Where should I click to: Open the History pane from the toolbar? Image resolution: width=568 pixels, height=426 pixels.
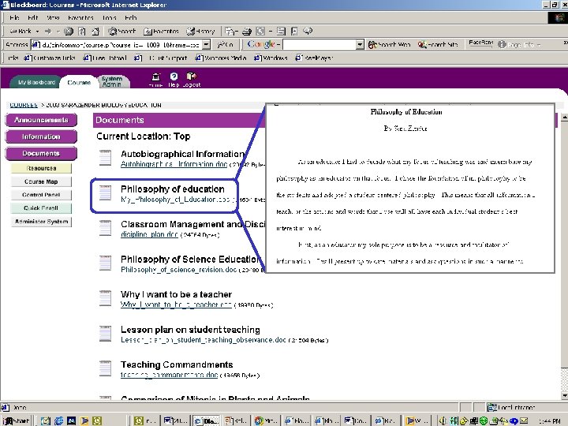(200, 31)
